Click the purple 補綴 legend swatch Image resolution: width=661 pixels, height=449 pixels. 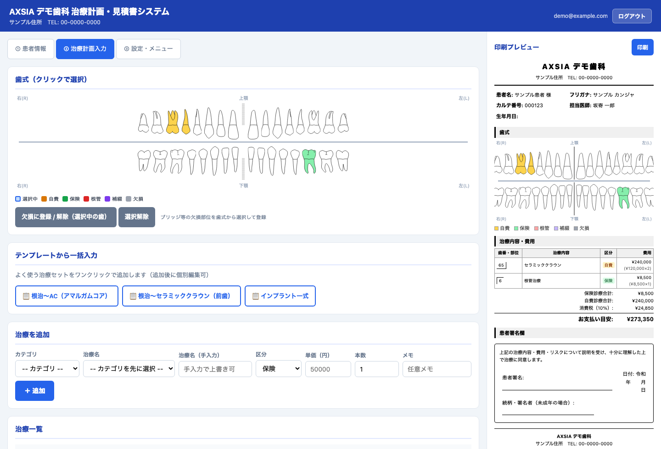(107, 199)
